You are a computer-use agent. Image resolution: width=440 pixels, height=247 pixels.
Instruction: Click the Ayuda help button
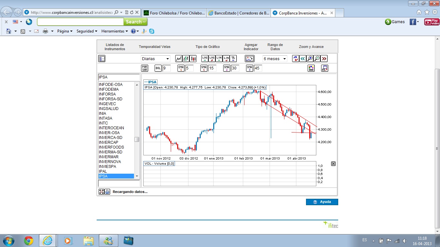coord(322,202)
